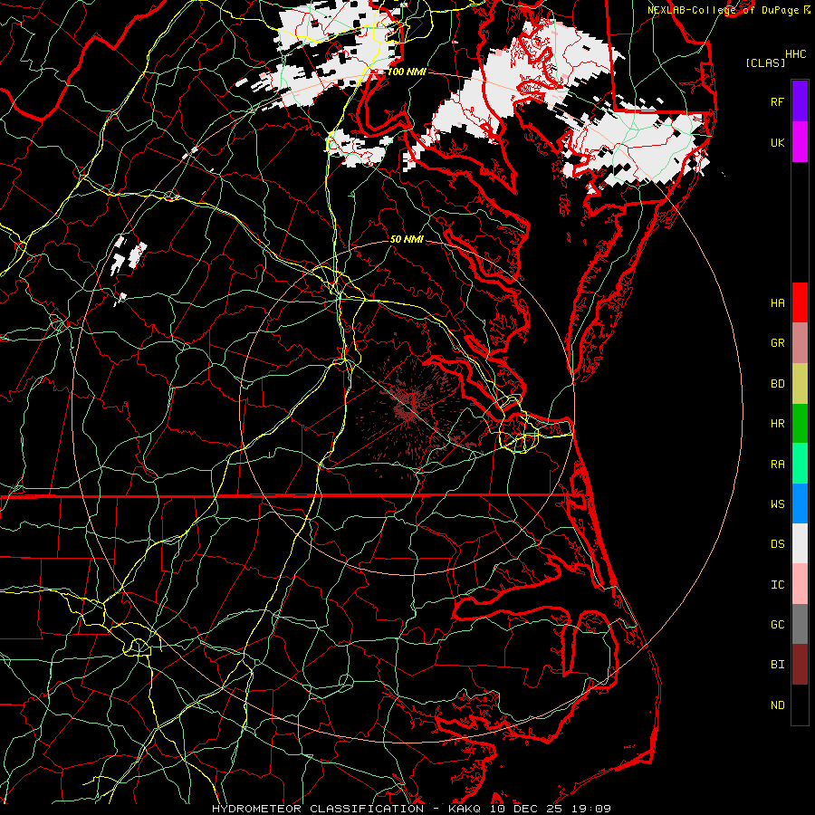Click the "BD" legend label
Image resolution: width=815 pixels, height=815 pixels.
point(777,384)
